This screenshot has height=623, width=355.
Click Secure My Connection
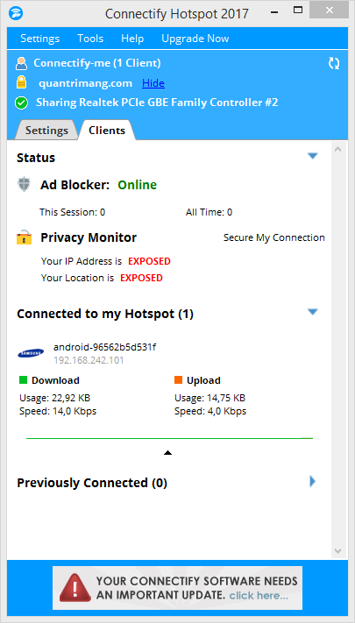273,237
